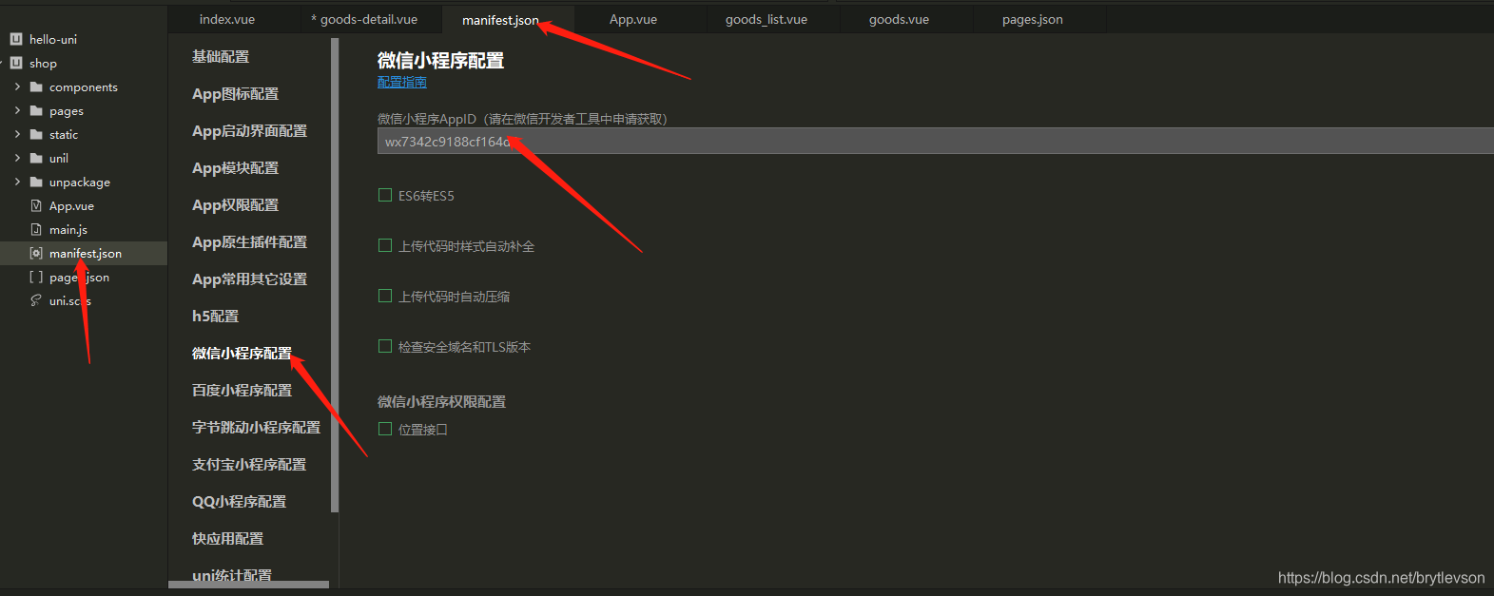Click the App.vue file icon in tree
This screenshot has width=1494, height=596.
pos(36,205)
